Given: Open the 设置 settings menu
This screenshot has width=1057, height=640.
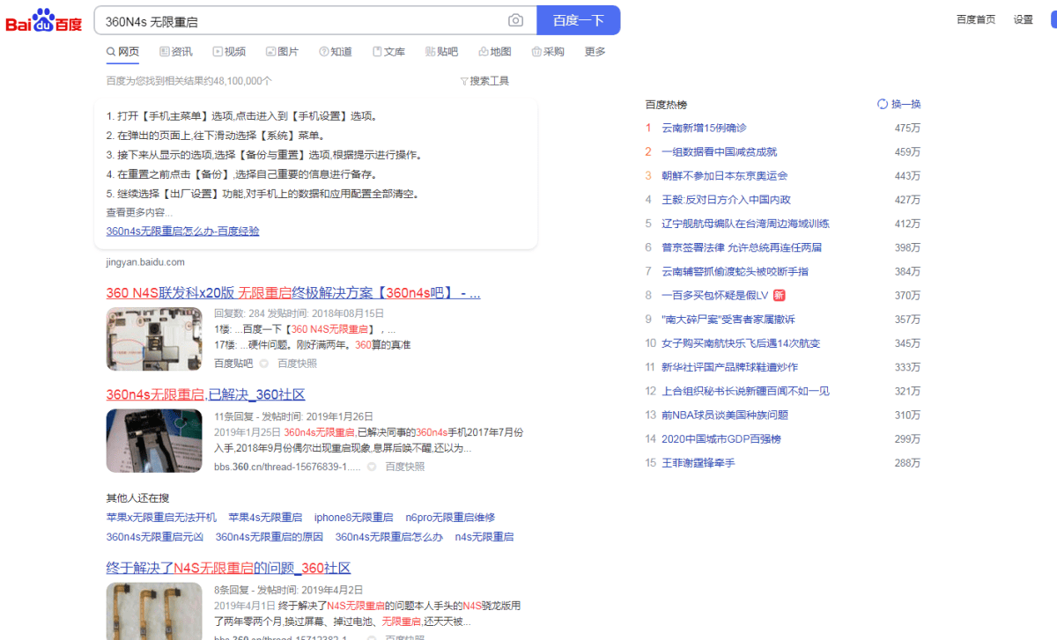Looking at the screenshot, I should (x=1022, y=18).
